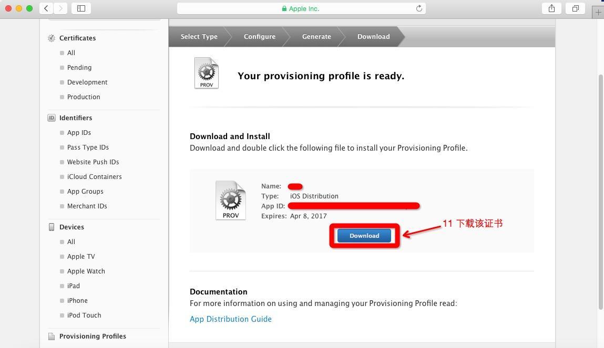Reload the page with the refresh icon
Screen dimensions: 604x348
point(419,8)
